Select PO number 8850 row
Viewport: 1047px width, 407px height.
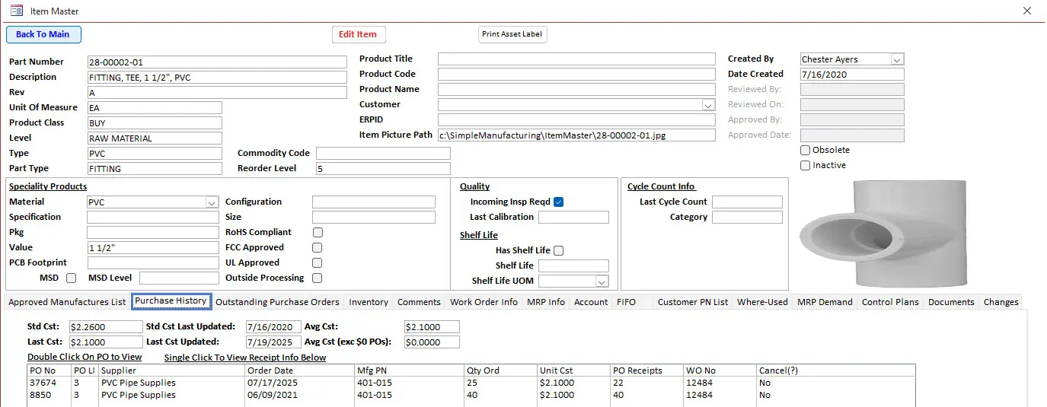tap(471, 395)
